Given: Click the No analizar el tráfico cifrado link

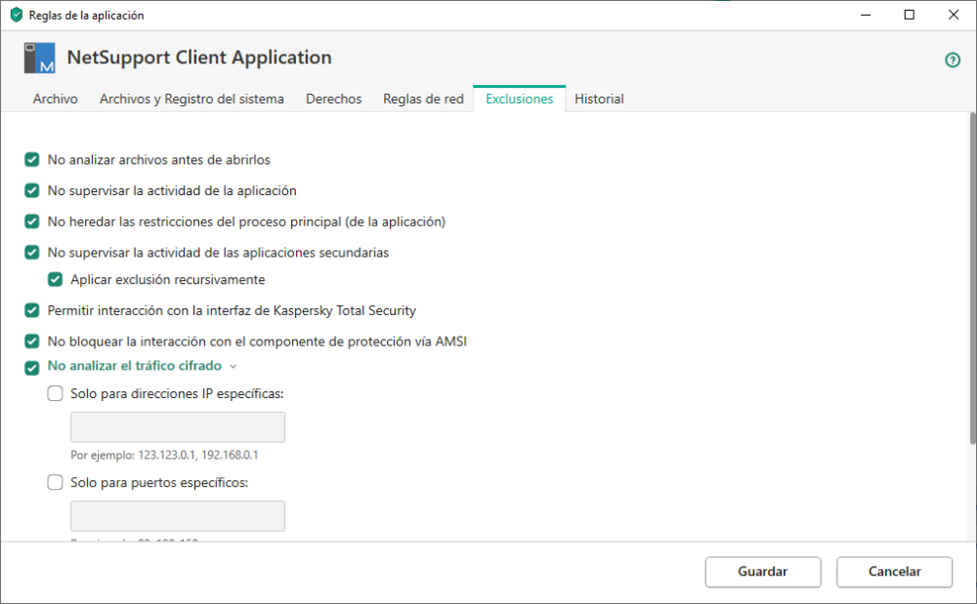Looking at the screenshot, I should [x=135, y=366].
